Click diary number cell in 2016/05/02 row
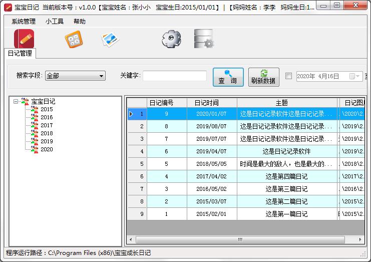 pos(167,189)
